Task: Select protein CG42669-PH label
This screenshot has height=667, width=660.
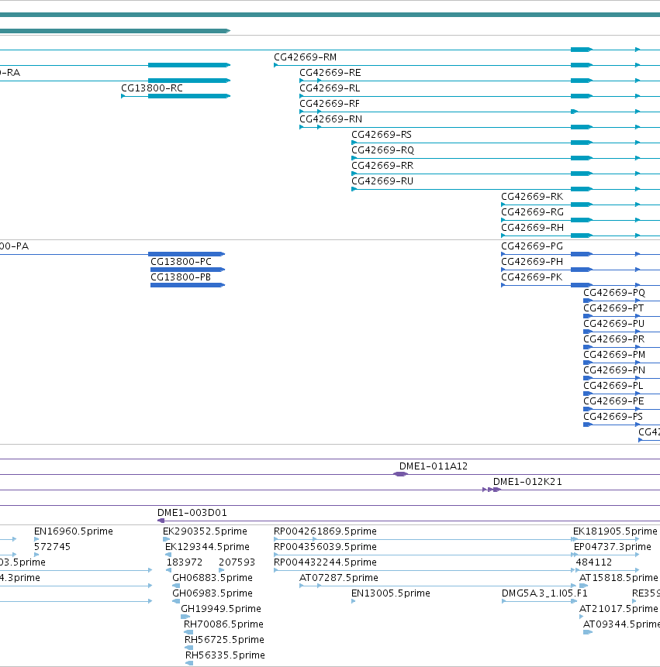Action: click(x=532, y=262)
